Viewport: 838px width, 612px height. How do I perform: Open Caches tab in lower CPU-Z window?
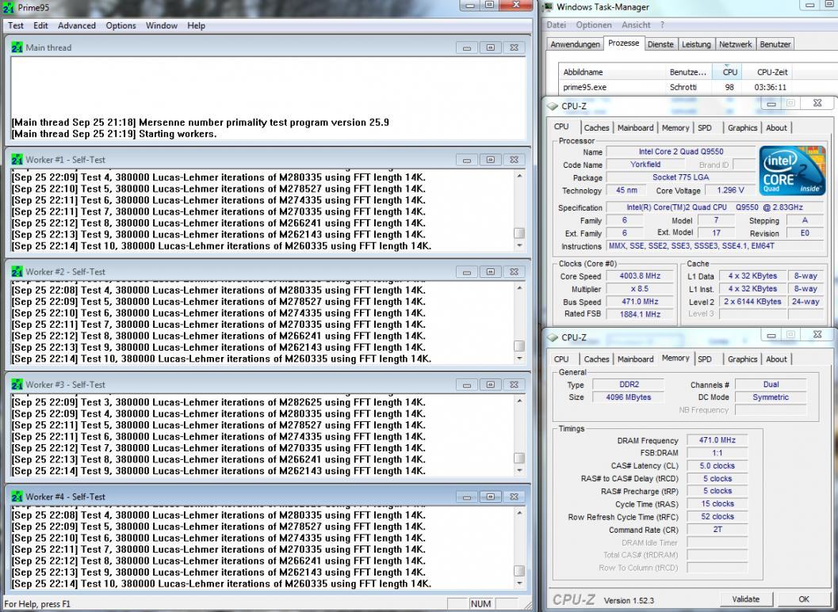tap(596, 359)
